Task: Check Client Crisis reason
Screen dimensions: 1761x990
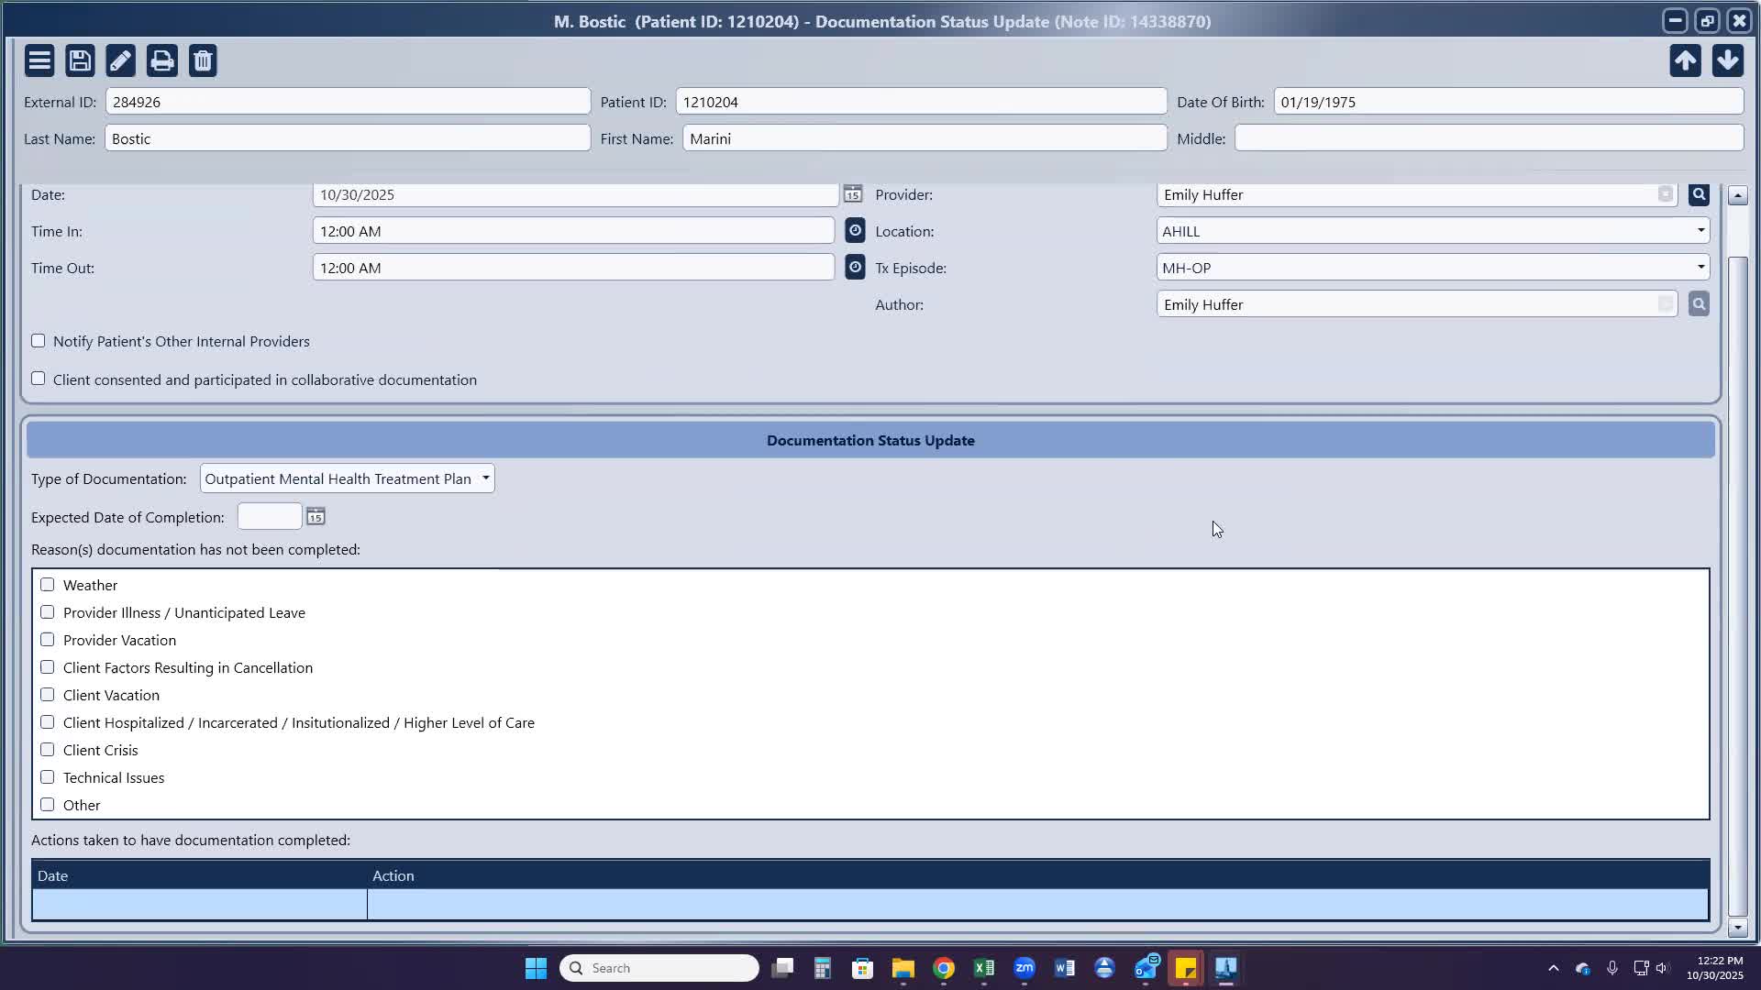Action: pos(48,750)
